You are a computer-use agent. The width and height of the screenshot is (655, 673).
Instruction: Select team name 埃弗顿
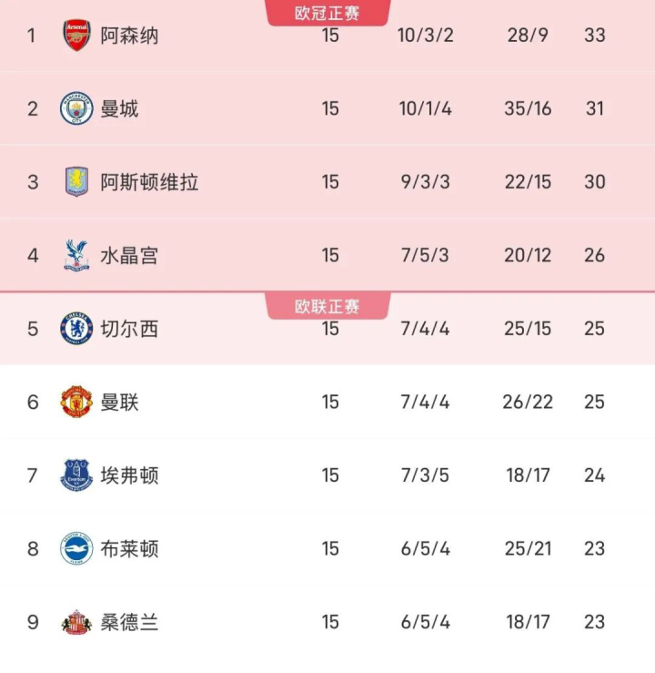pos(129,475)
